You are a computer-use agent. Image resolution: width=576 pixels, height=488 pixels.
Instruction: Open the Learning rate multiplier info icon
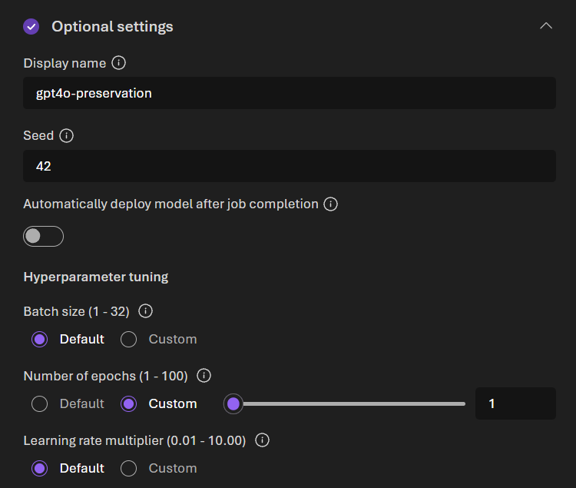[263, 440]
